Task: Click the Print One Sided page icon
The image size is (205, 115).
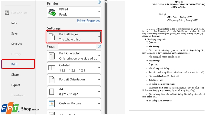Action: tap(52, 56)
